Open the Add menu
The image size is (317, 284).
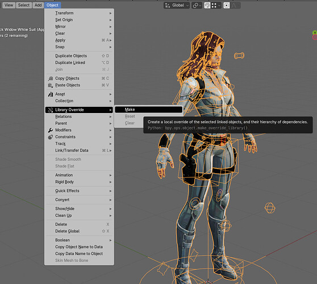pos(38,5)
